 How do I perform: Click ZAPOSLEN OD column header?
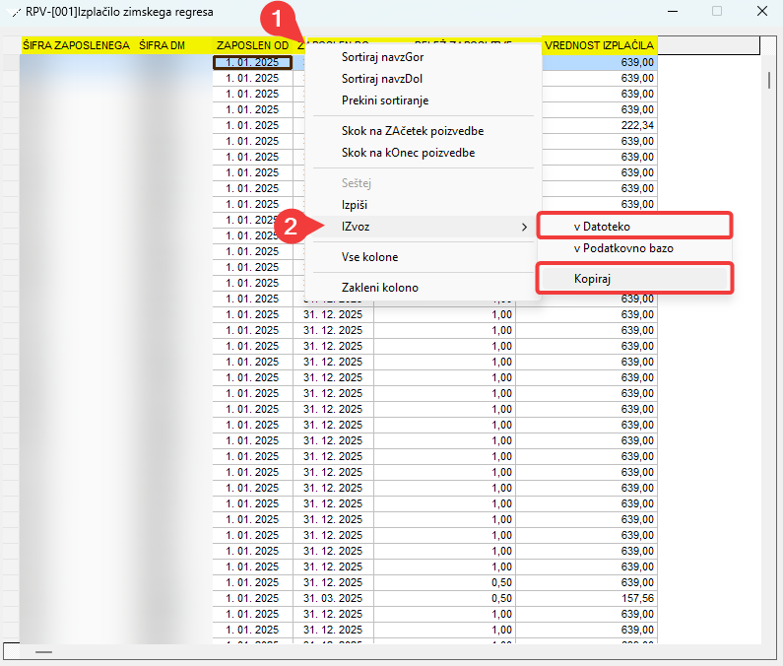[253, 45]
